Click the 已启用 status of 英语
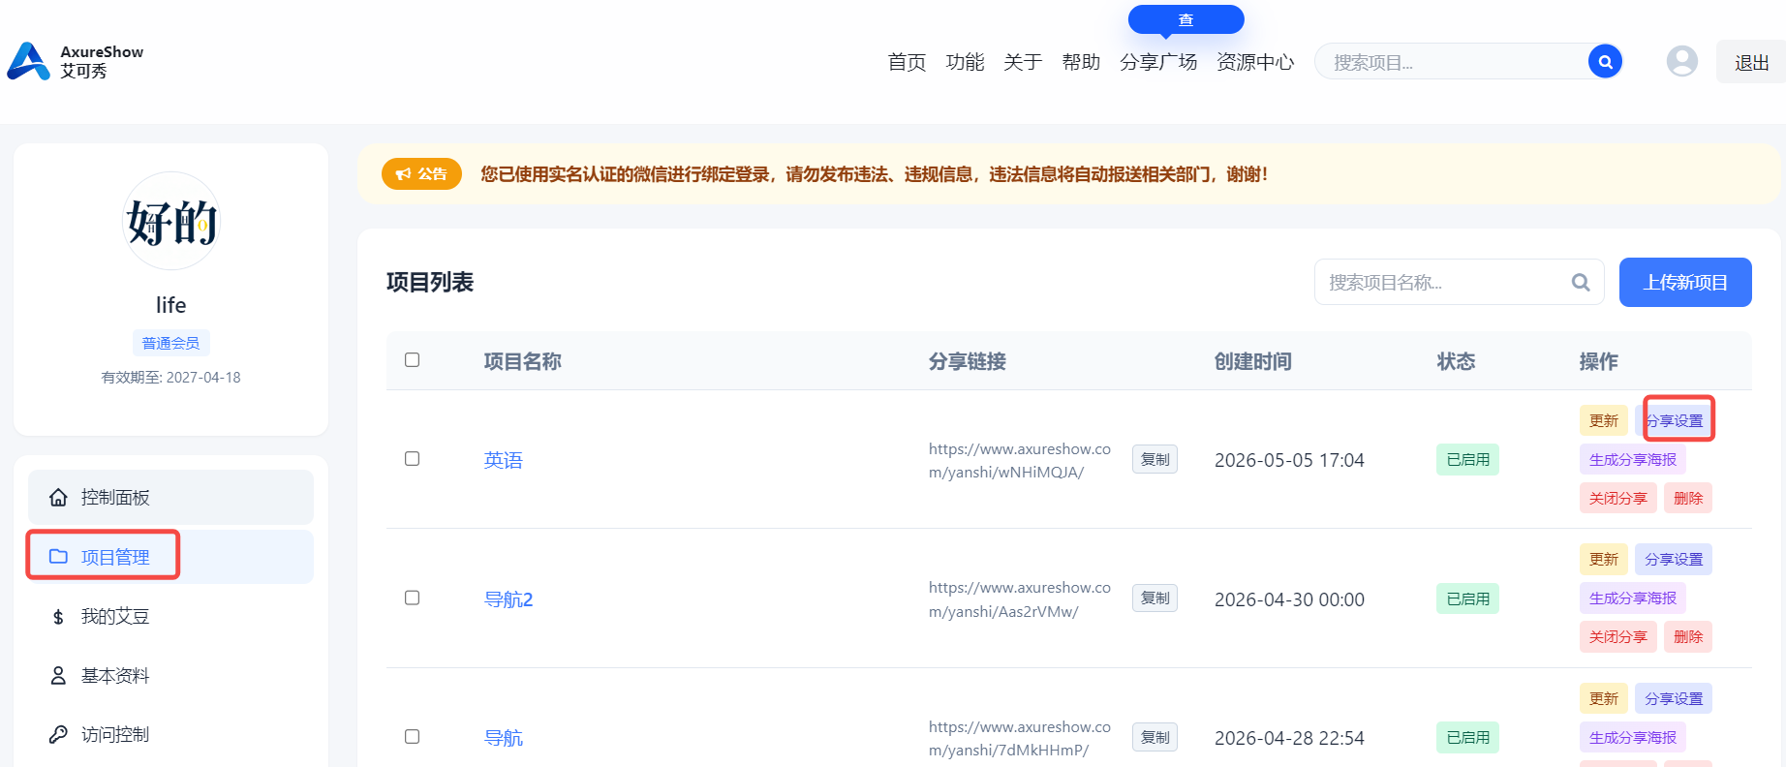 tap(1467, 459)
